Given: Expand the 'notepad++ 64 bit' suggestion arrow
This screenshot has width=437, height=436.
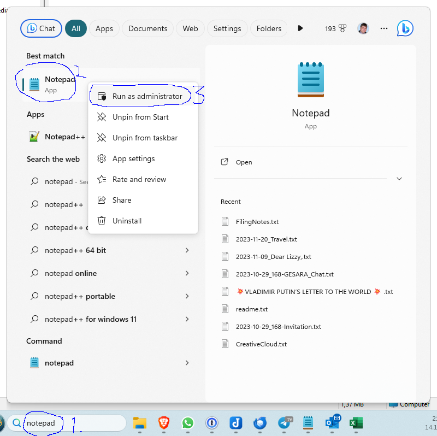Looking at the screenshot, I should coord(187,250).
